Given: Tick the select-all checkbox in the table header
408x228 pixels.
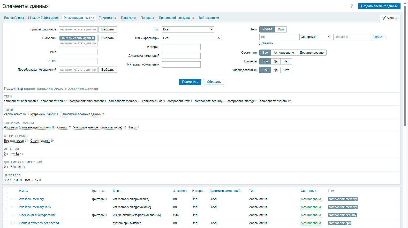Looking at the screenshot, I should (x=6, y=191).
